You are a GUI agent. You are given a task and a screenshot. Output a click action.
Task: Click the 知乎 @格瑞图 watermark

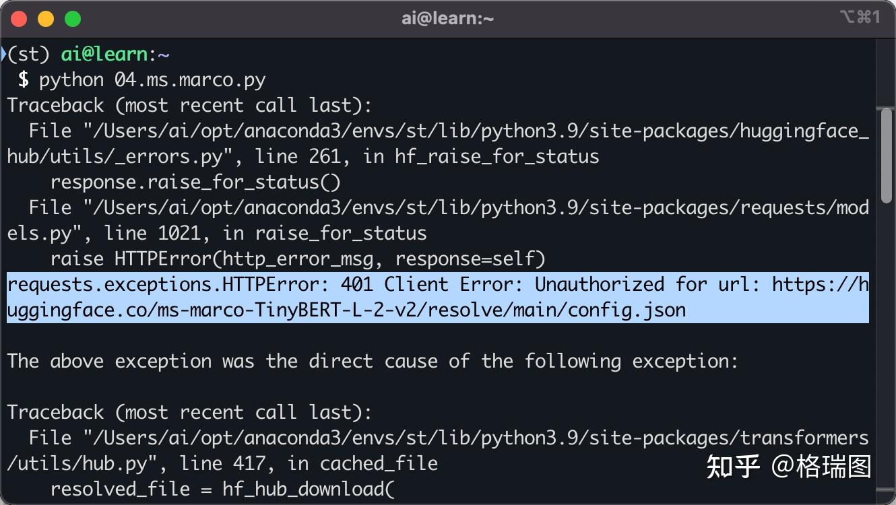pyautogui.click(x=789, y=466)
